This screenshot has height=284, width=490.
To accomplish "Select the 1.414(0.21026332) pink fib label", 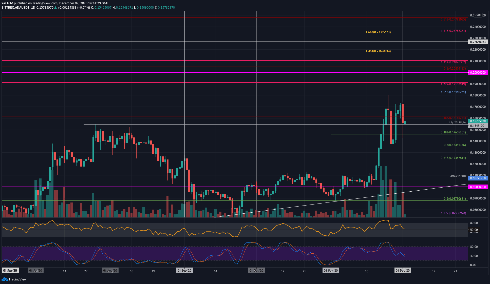I will 453,62.
